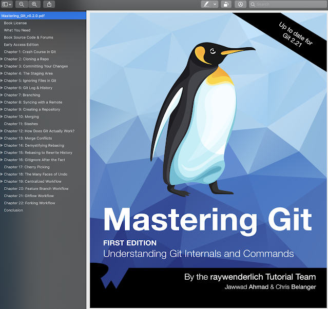Click the FIRST EDITION text on cover

pos(130,243)
